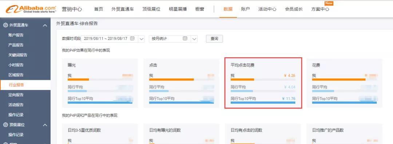Click 日均有点击的词数 card title
This screenshot has height=144, width=393.
click(x=246, y=130)
